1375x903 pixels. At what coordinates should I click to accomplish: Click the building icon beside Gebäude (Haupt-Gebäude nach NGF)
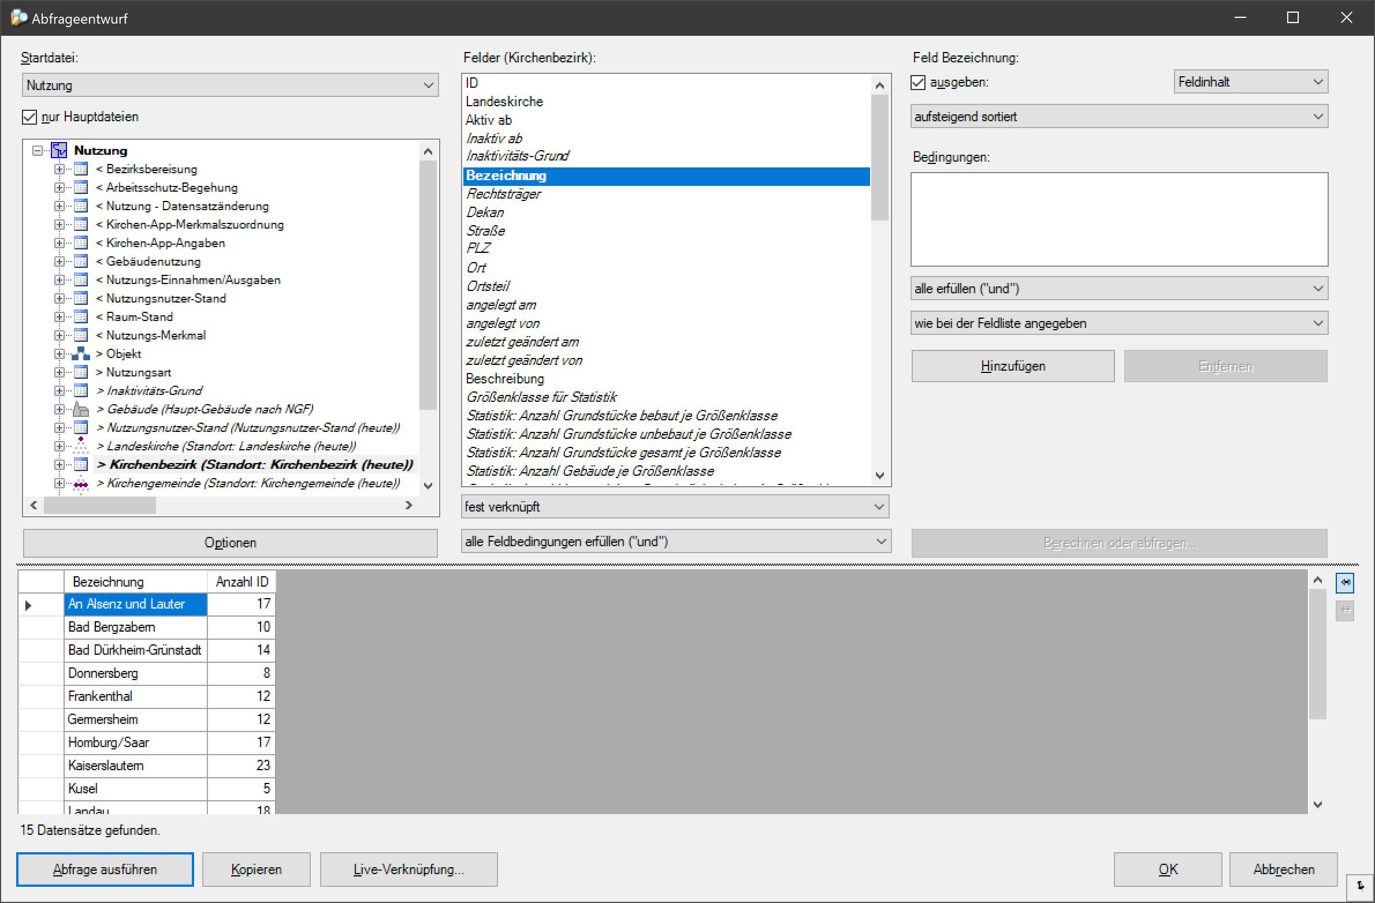tap(81, 409)
